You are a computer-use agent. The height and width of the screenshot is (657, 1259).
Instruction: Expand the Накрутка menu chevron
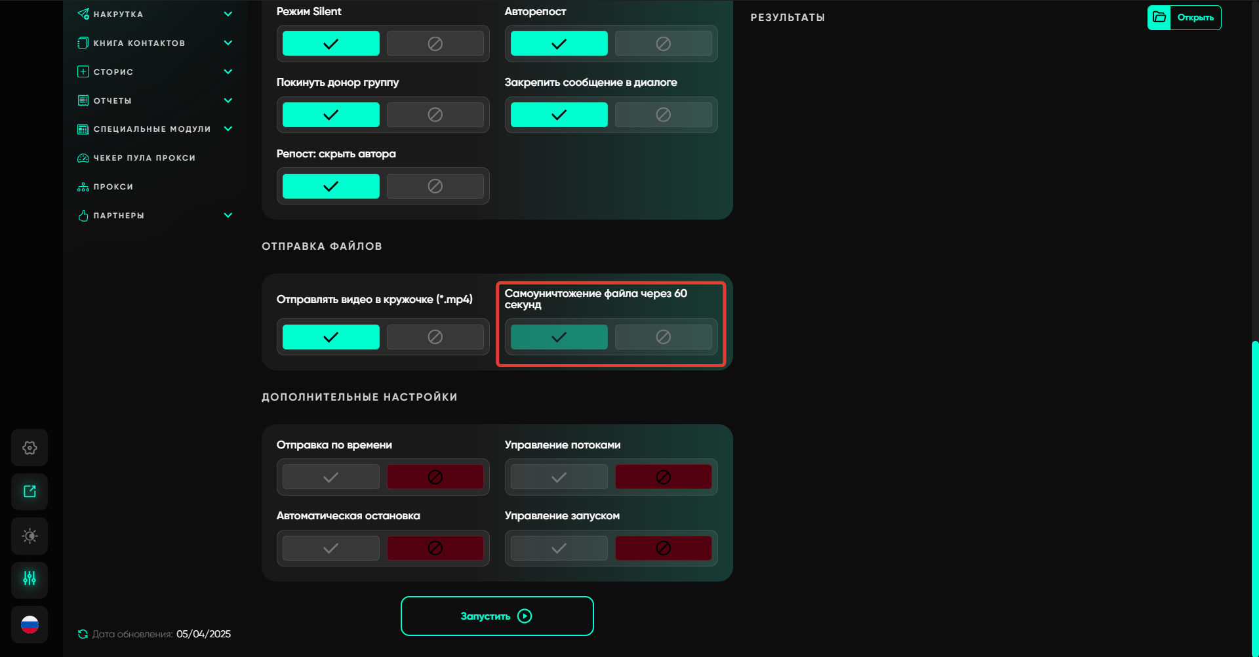(x=228, y=14)
